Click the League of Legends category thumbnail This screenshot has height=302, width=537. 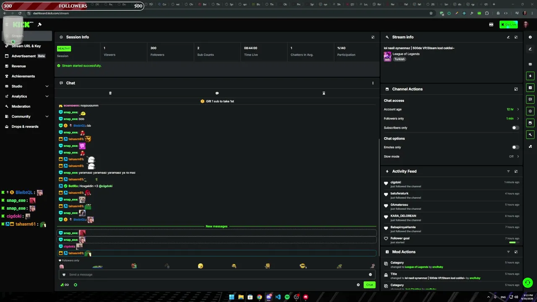coord(387,56)
